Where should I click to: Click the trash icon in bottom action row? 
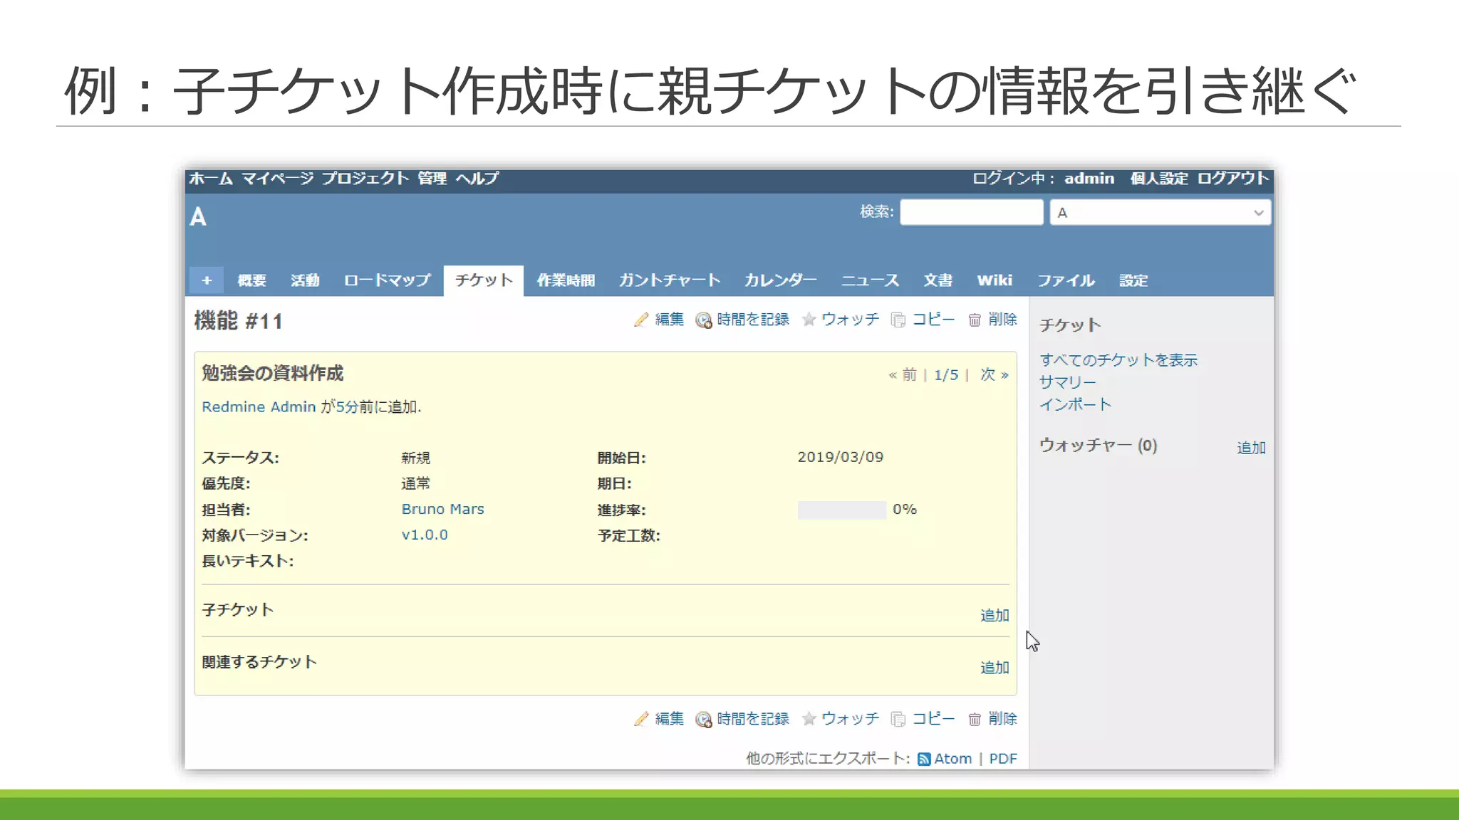tap(975, 720)
